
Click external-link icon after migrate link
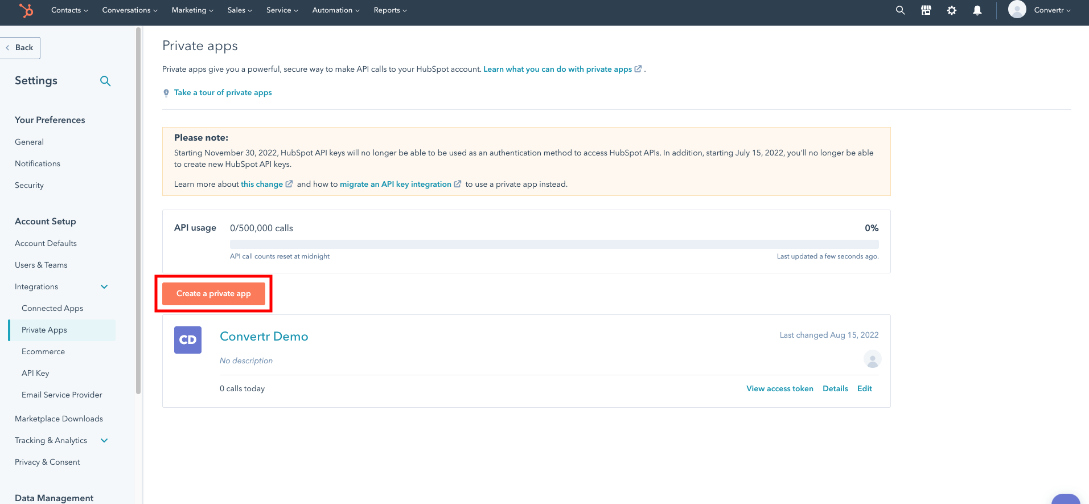[x=458, y=184]
